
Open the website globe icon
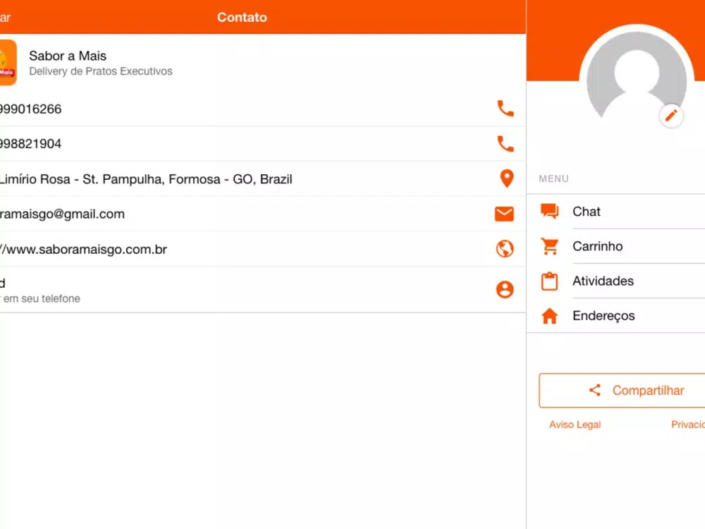tap(505, 249)
